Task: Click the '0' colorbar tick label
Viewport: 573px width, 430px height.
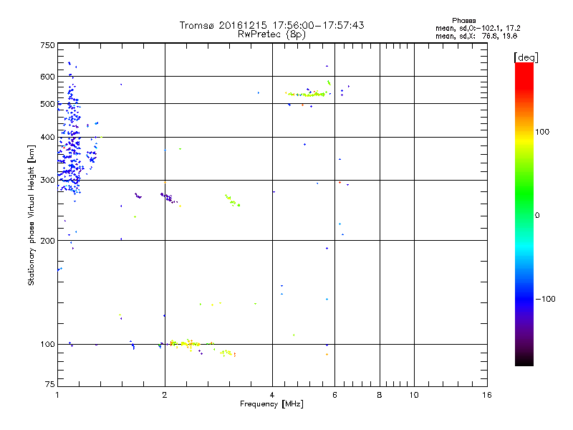Action: point(537,215)
